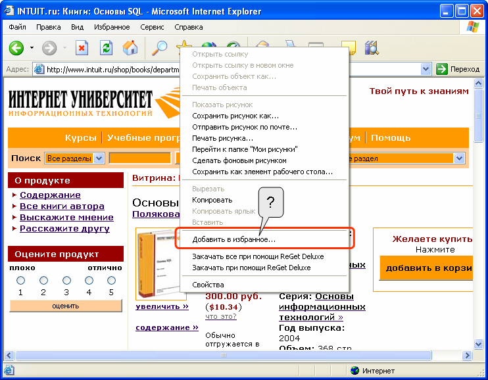Click the horizontal scrollbar thumb

223,356
